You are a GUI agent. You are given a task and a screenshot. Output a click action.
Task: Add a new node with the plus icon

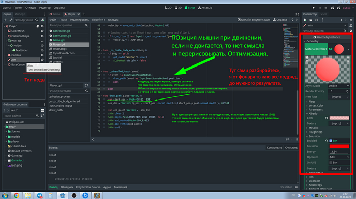(x=5, y=20)
